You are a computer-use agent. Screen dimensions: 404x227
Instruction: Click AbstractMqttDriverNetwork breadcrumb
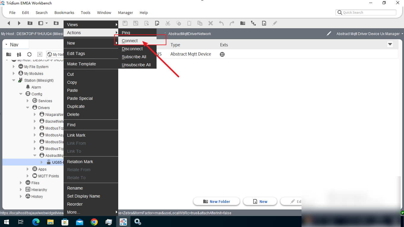[x=190, y=34]
